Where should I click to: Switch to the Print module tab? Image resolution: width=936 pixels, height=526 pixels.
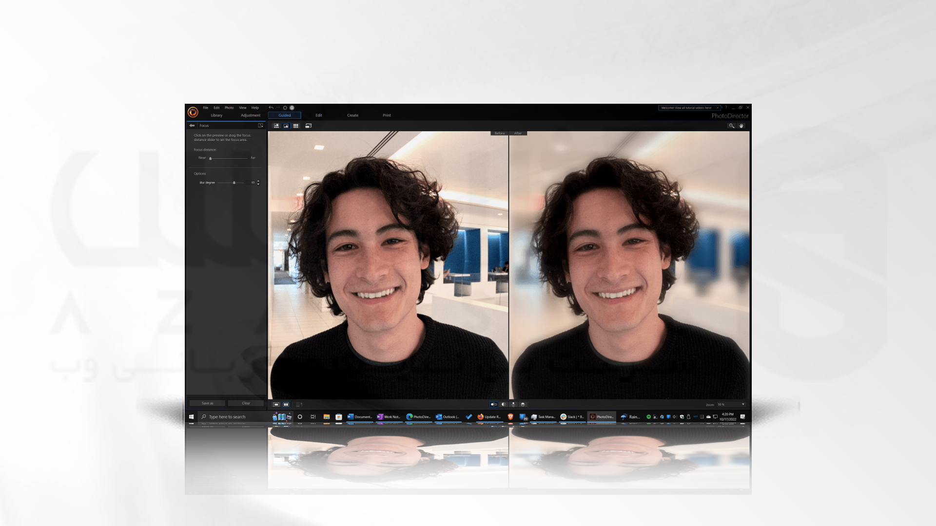387,115
